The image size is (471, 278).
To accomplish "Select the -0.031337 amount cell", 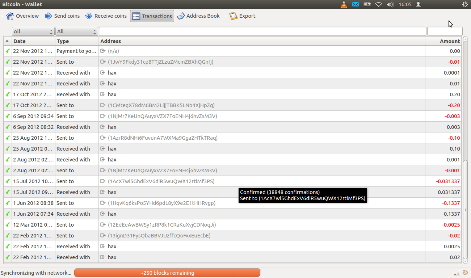I will click(443, 181).
